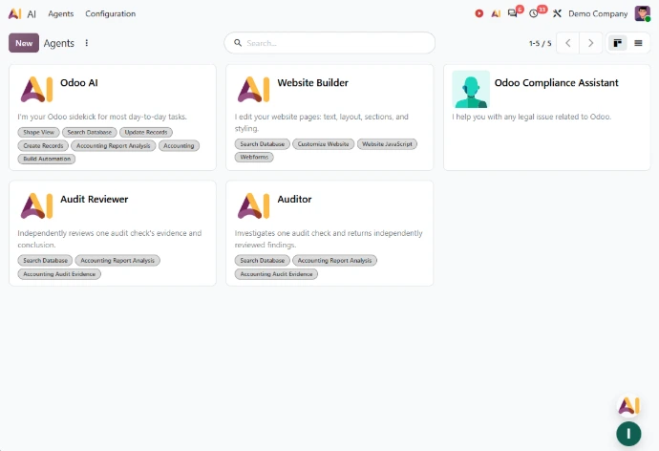Screen dimensions: 659x451
Task: Click the Shape View tag
Action: pyautogui.click(x=38, y=132)
